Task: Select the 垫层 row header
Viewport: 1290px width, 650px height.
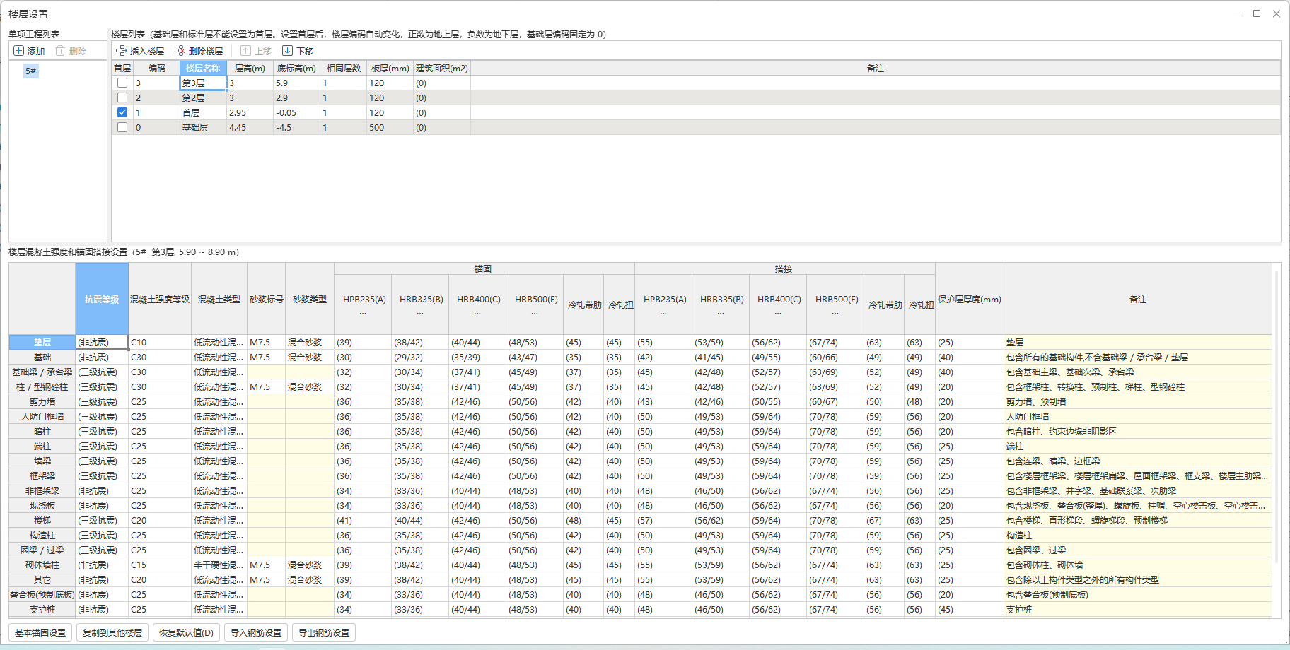Action: pos(42,343)
